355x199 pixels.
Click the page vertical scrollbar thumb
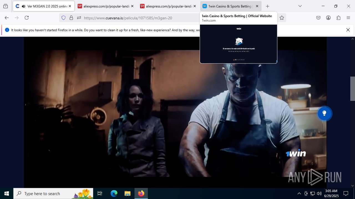pyautogui.click(x=353, y=88)
